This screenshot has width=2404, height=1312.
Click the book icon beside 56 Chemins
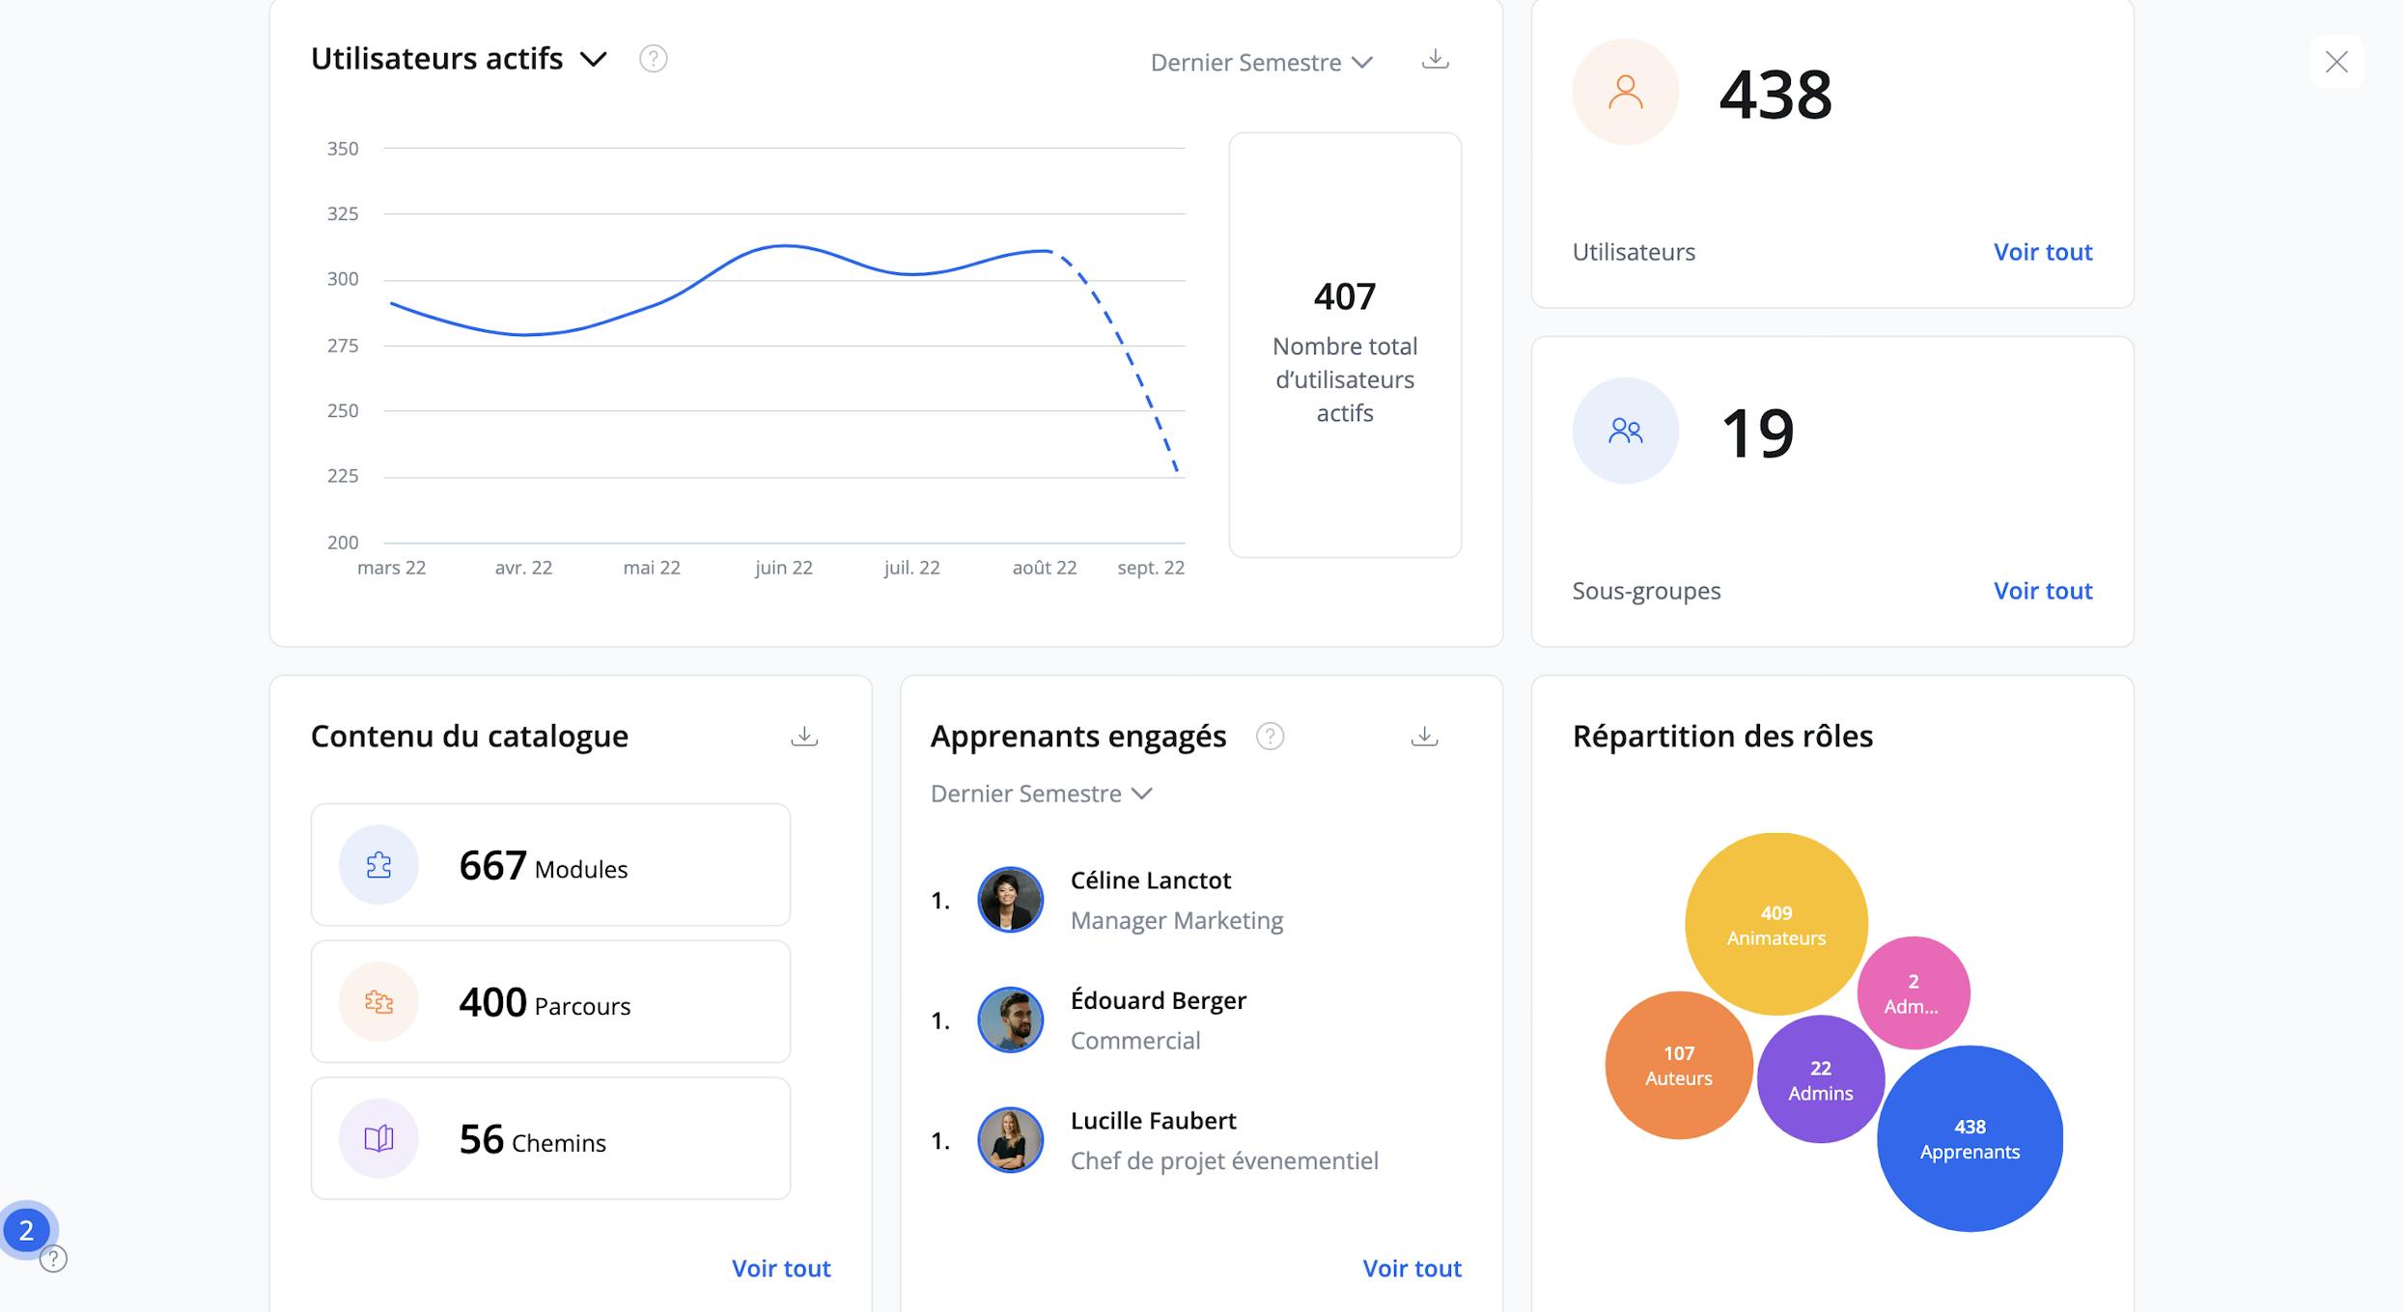[x=377, y=1139]
